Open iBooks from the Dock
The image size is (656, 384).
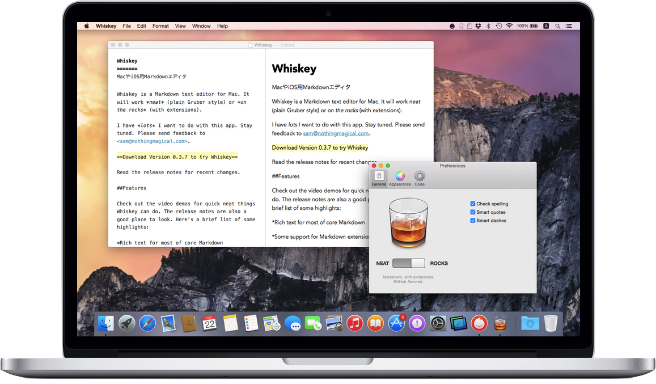coord(375,323)
